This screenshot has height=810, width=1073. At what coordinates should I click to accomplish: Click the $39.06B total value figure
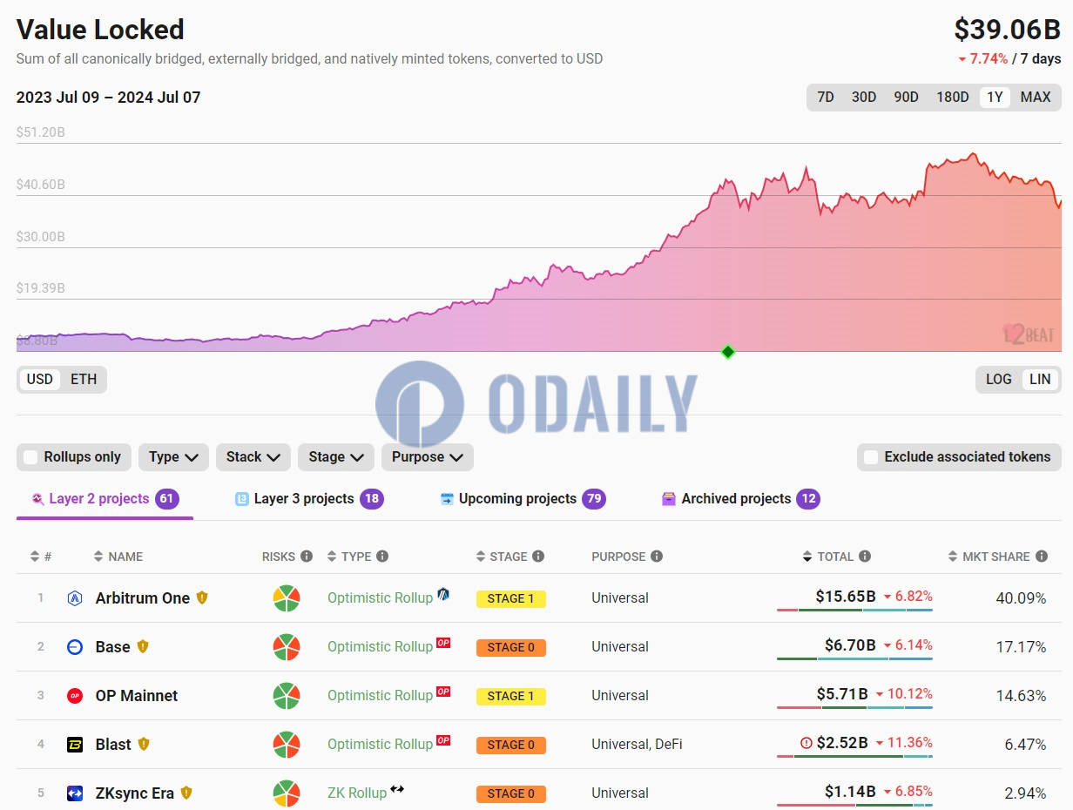click(1008, 30)
